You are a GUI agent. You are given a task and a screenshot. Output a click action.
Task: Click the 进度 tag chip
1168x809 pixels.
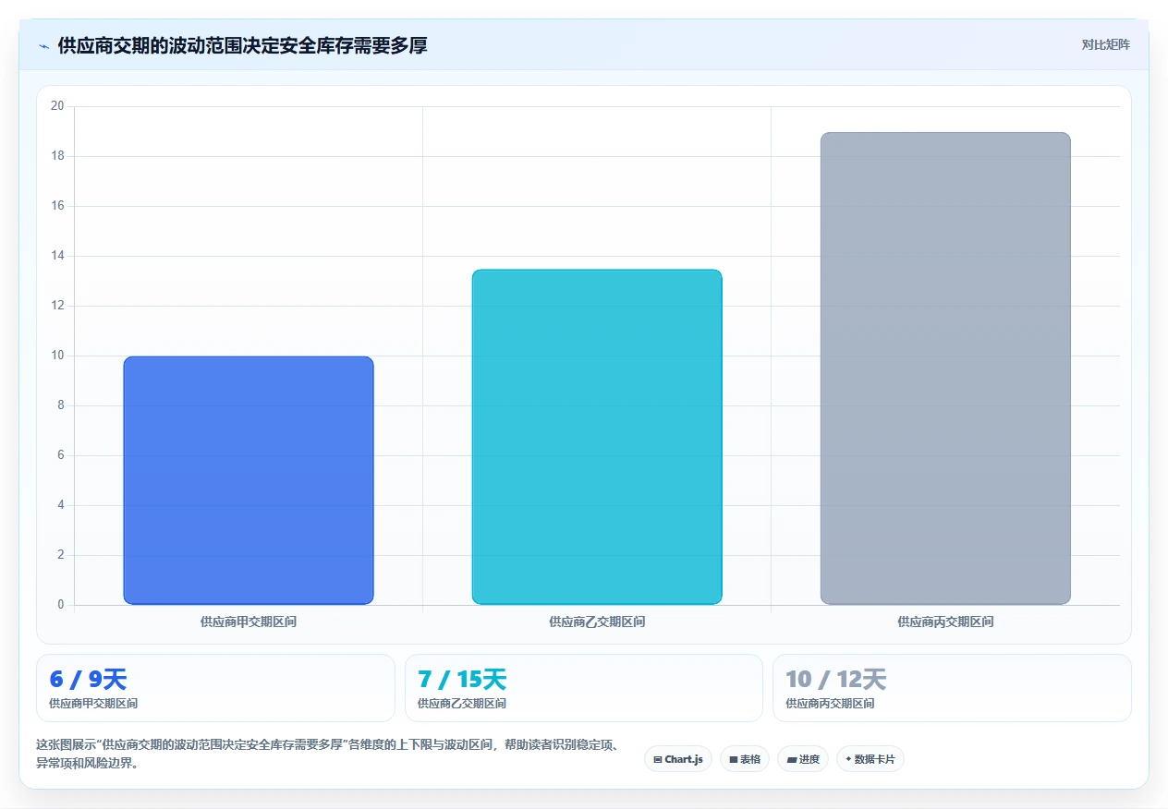(x=803, y=759)
